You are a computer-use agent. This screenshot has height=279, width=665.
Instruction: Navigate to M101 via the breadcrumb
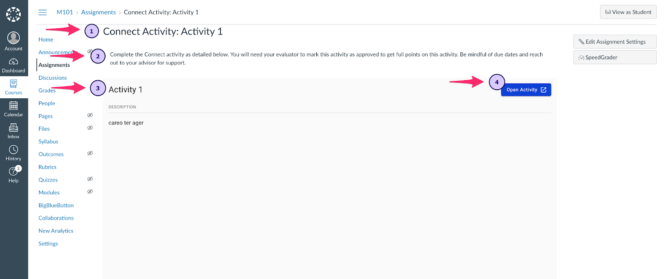coord(64,12)
